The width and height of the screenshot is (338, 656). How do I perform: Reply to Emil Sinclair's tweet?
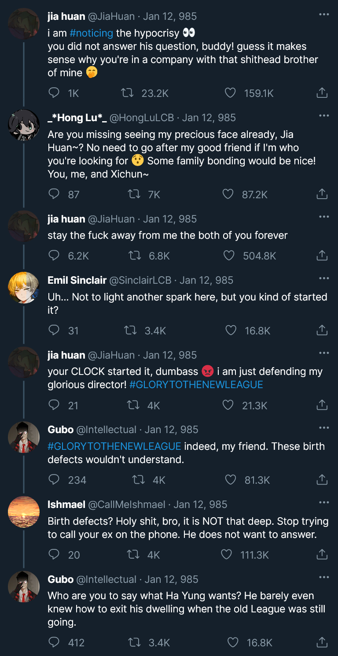(x=54, y=330)
